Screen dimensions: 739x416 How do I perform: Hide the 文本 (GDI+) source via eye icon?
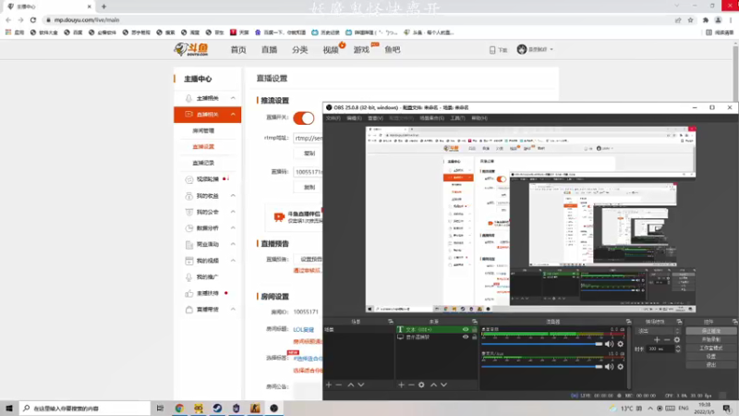466,329
